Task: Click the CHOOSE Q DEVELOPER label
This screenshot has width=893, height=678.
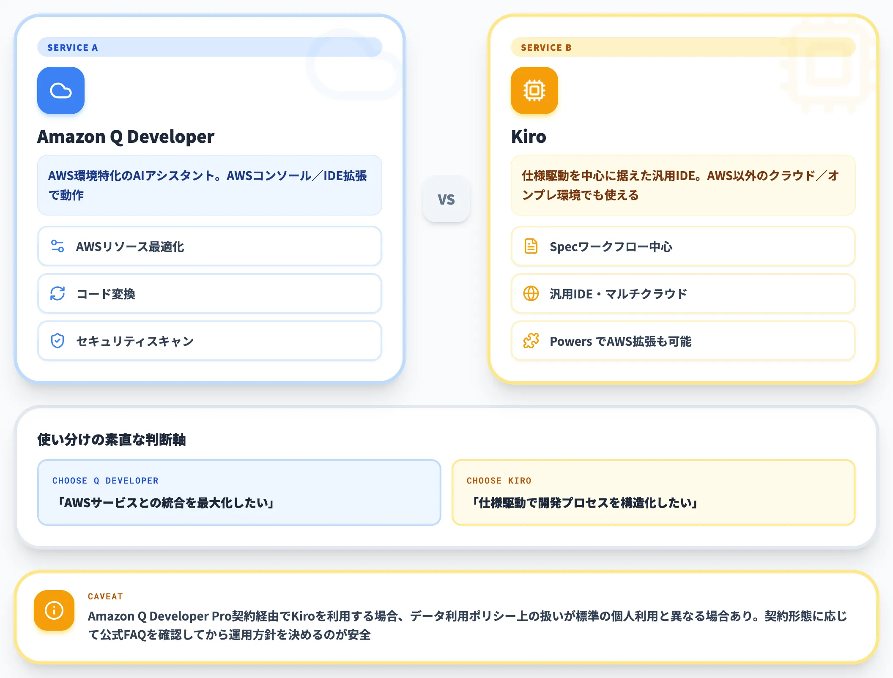Action: [x=105, y=481]
